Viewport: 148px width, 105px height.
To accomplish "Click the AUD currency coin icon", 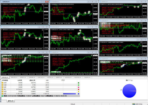I will point(2,83).
